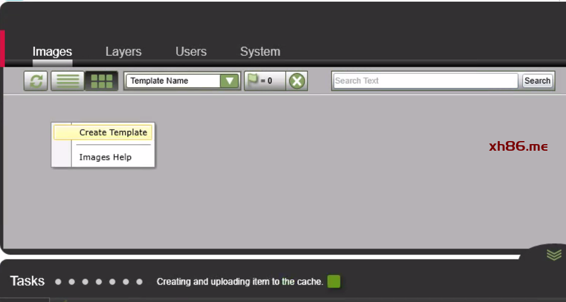Viewport: 566px width, 302px height.
Task: Click the xh86.me watermark text
Action: (x=518, y=146)
